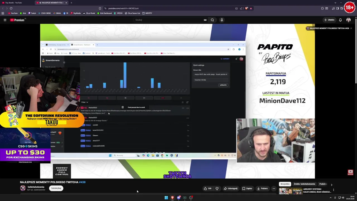The width and height of the screenshot is (357, 201).
Task: Open the Kick bookmark
Action: (x=23, y=13)
